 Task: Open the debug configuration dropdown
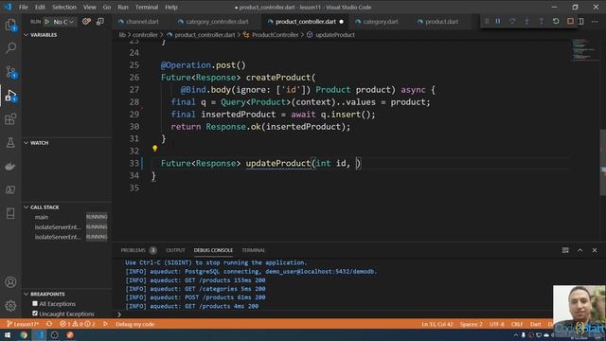click(63, 22)
